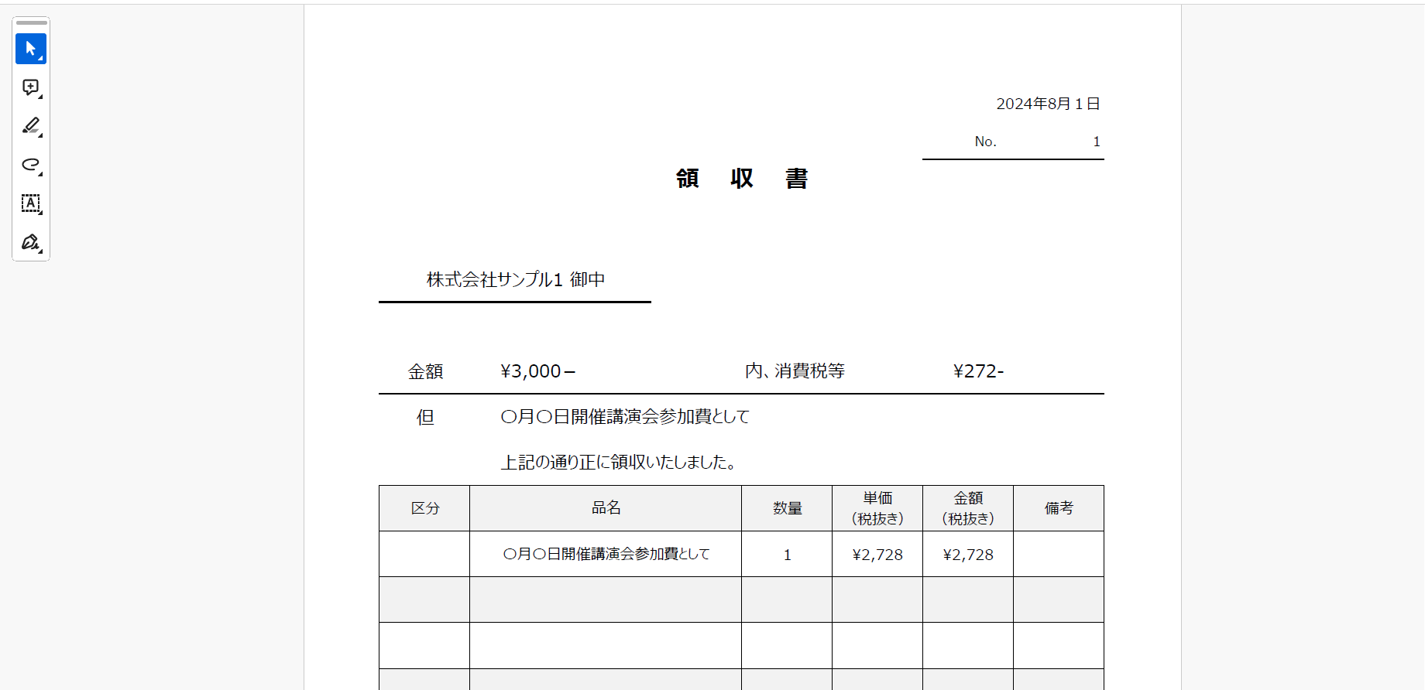Image resolution: width=1425 pixels, height=690 pixels.
Task: Click the amount ¥3,000−
Action: 538,371
